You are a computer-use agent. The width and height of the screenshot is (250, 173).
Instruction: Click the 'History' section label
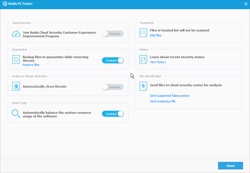coord(144,50)
